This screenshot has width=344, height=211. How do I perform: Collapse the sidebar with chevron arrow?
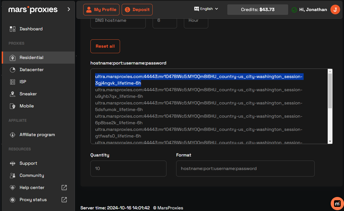click(69, 9)
